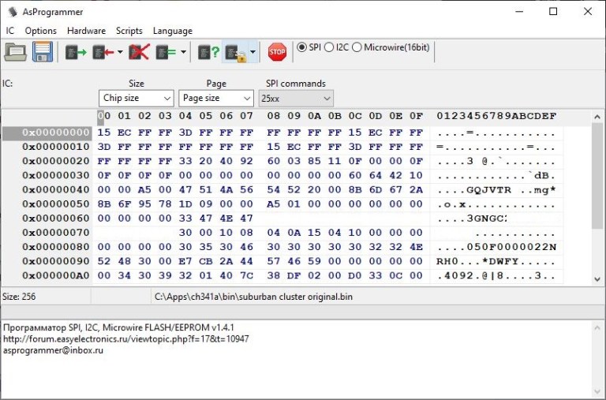
Task: Click first byte 15 in row 0x00000000
Action: pyautogui.click(x=103, y=133)
